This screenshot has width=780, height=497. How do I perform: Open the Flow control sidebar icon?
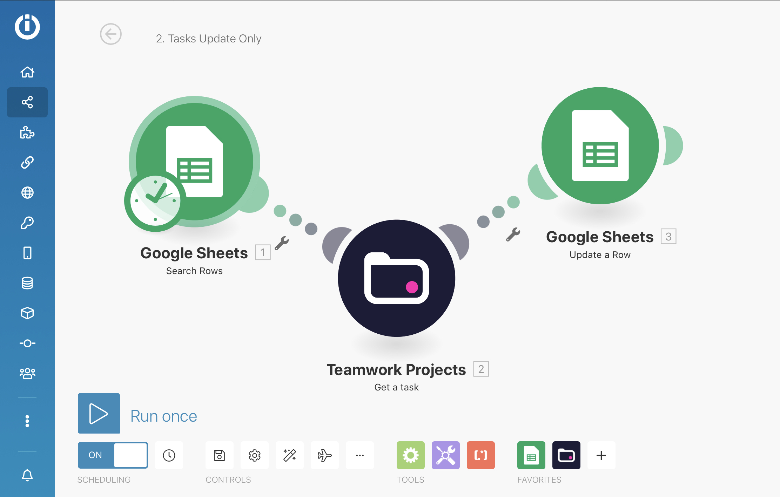[27, 343]
